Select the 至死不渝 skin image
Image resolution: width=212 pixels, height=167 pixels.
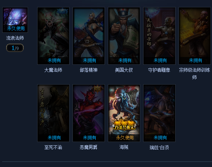point(53,113)
